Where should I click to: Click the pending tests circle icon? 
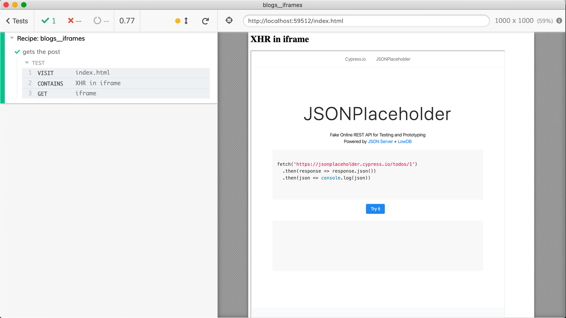(97, 21)
